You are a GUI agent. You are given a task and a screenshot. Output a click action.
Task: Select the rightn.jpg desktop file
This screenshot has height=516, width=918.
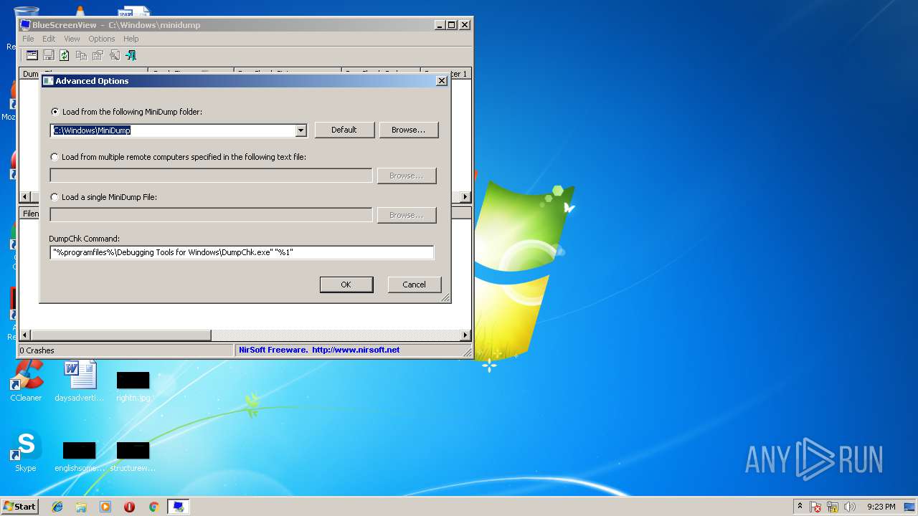coord(133,386)
